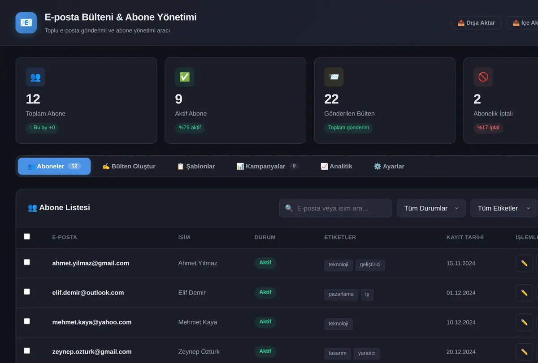The image size is (538, 363).
Task: Click the KAYIT TARİHİ column header
Action: pos(465,237)
